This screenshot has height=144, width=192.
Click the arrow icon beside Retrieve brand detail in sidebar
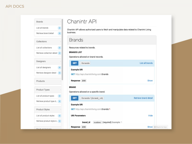click(60, 33)
